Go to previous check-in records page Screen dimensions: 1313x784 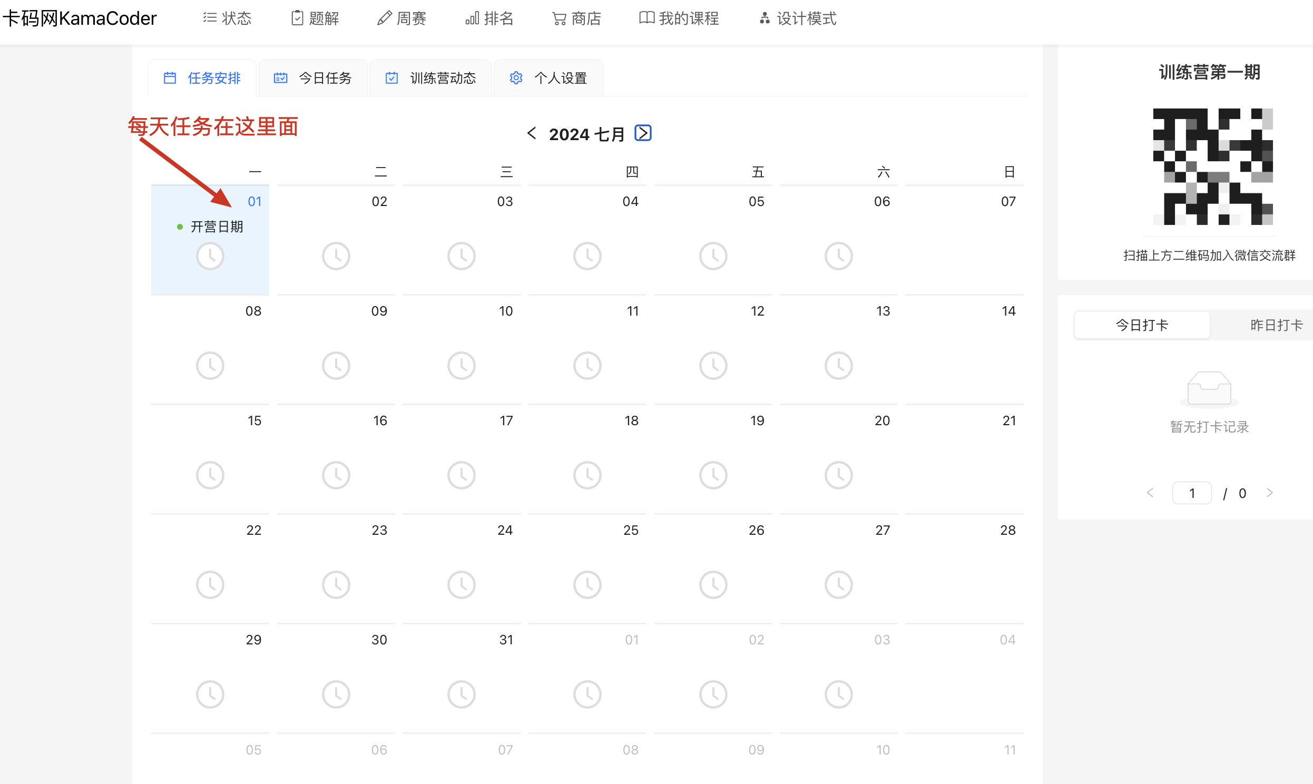(1150, 493)
